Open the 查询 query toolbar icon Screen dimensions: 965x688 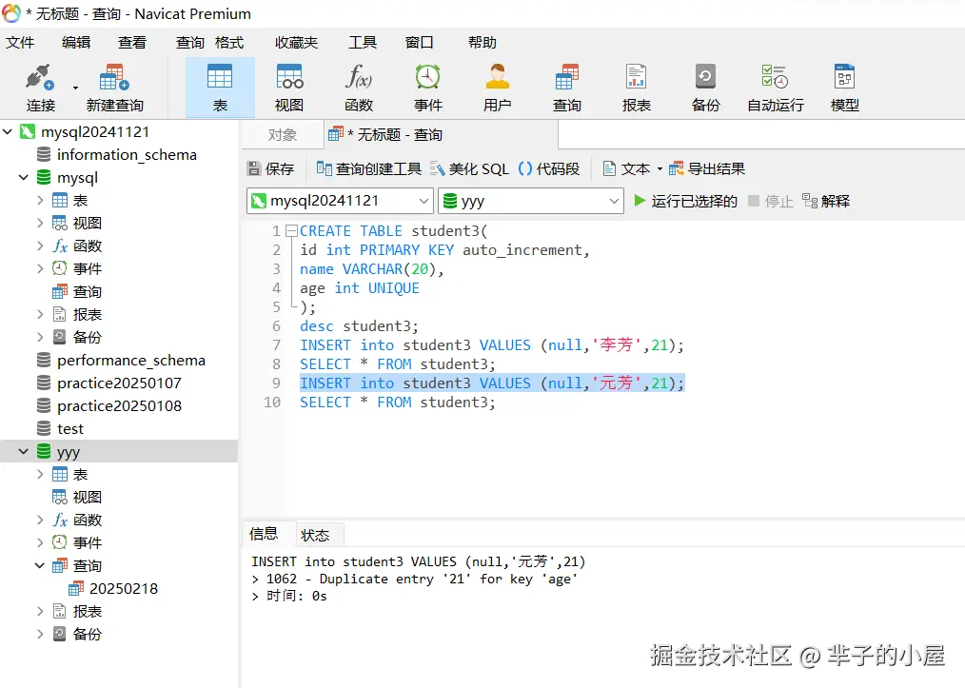tap(567, 88)
